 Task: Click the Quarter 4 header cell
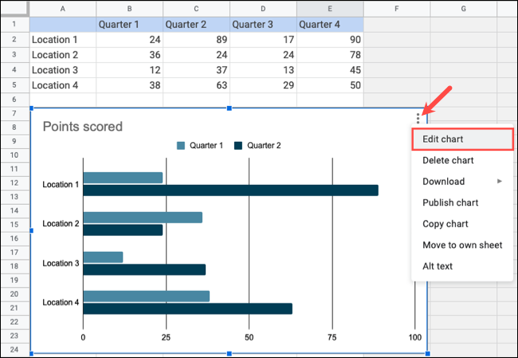[x=330, y=25]
